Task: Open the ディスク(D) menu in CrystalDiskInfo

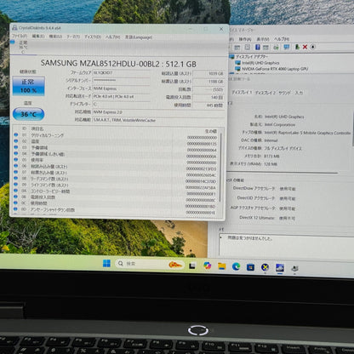Action: click(93, 37)
